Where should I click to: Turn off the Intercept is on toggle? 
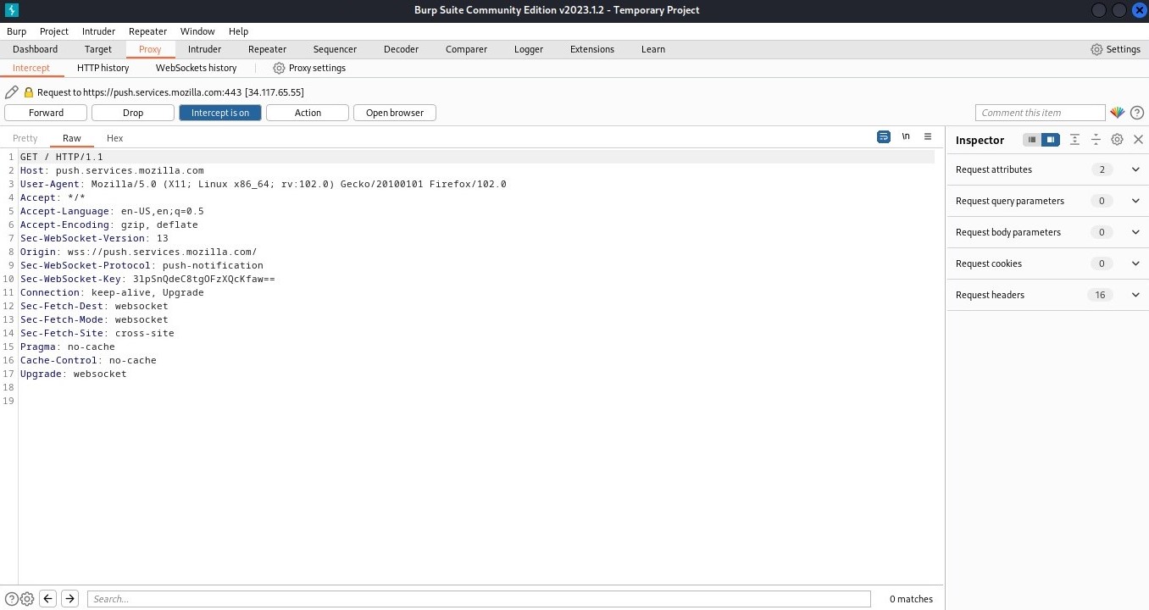[x=220, y=113]
